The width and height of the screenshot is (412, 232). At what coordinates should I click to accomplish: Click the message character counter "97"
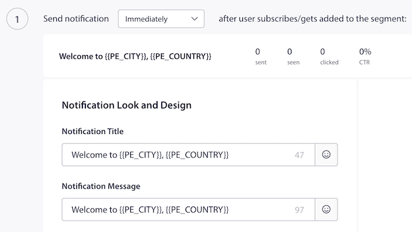[x=299, y=210]
